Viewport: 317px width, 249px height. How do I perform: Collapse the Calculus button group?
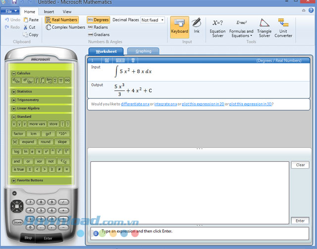pos(14,73)
